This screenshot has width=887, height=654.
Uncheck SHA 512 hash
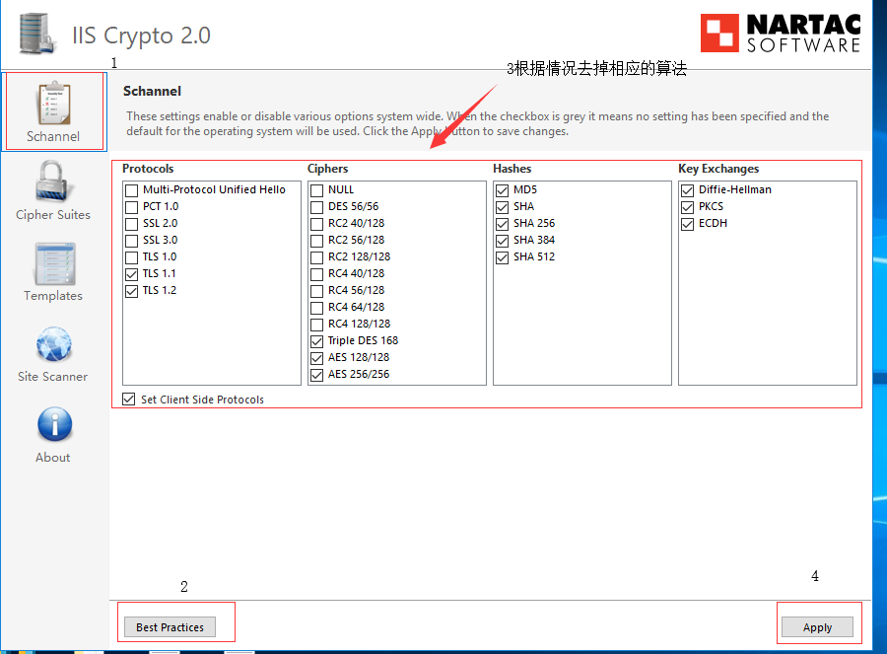pyautogui.click(x=502, y=257)
